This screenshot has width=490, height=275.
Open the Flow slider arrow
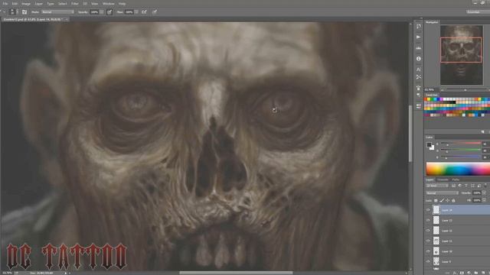[x=136, y=12]
